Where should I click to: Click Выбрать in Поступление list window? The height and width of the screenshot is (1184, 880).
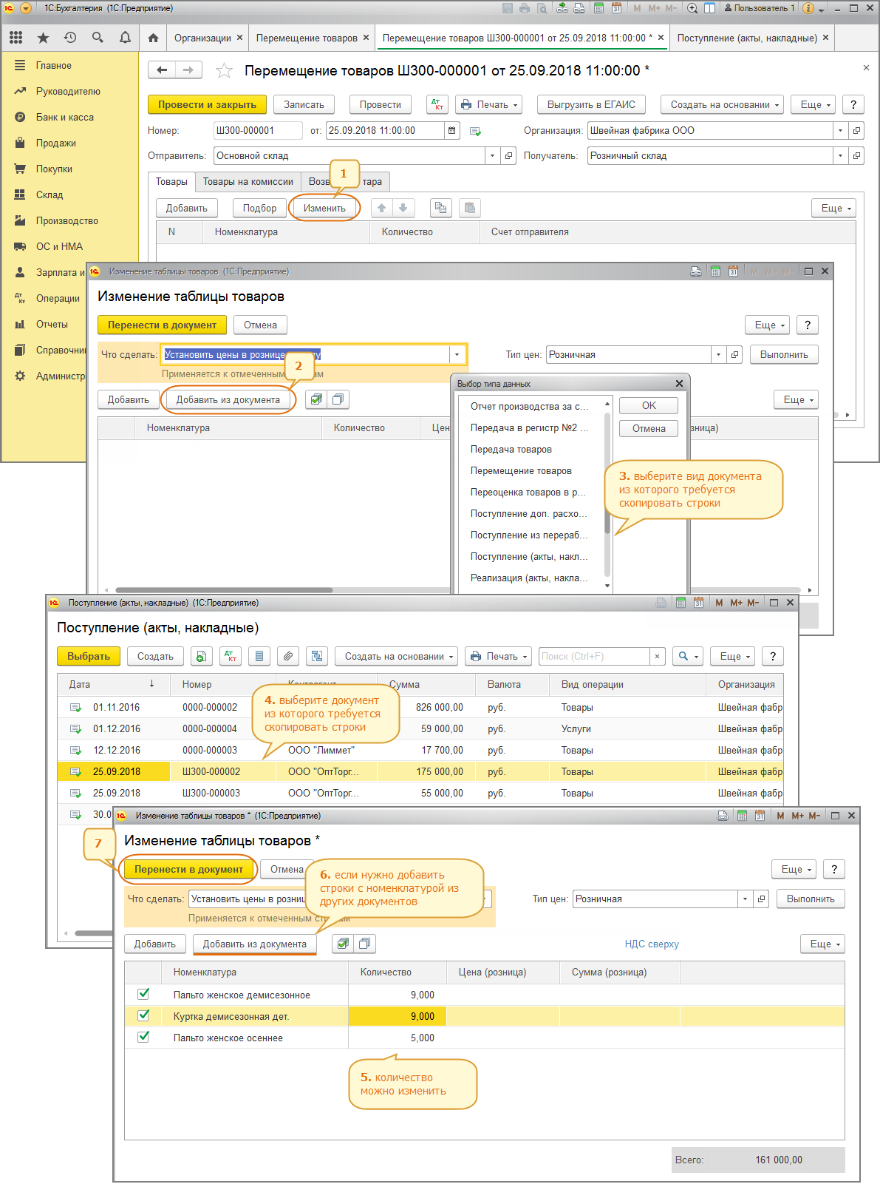89,657
